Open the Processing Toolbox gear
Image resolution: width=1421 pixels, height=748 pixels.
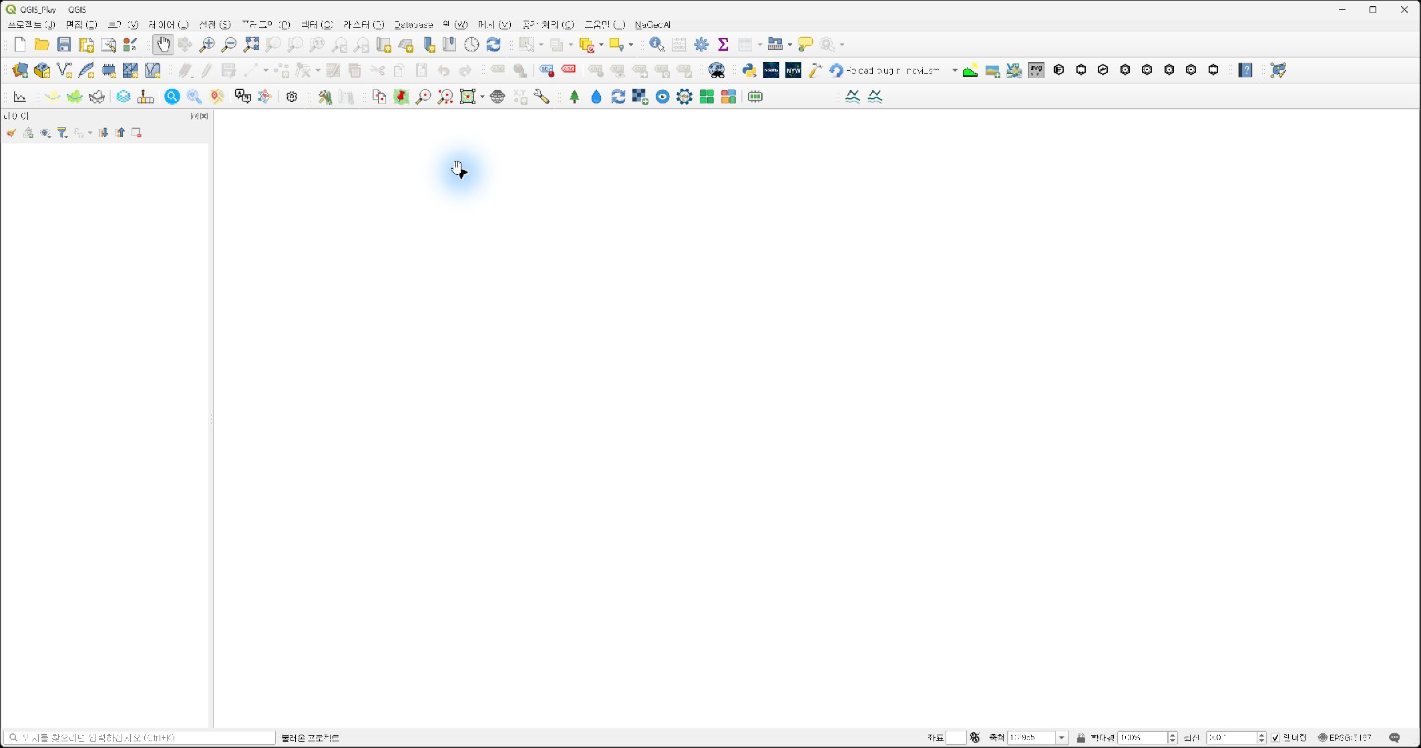pyautogui.click(x=701, y=45)
